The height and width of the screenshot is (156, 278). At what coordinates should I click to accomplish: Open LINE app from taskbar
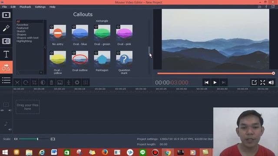click(x=142, y=152)
